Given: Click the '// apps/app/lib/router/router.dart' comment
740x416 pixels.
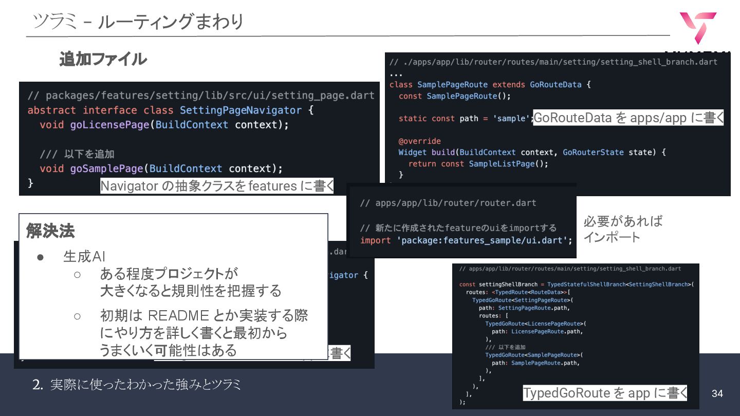Looking at the screenshot, I should pyautogui.click(x=448, y=203).
